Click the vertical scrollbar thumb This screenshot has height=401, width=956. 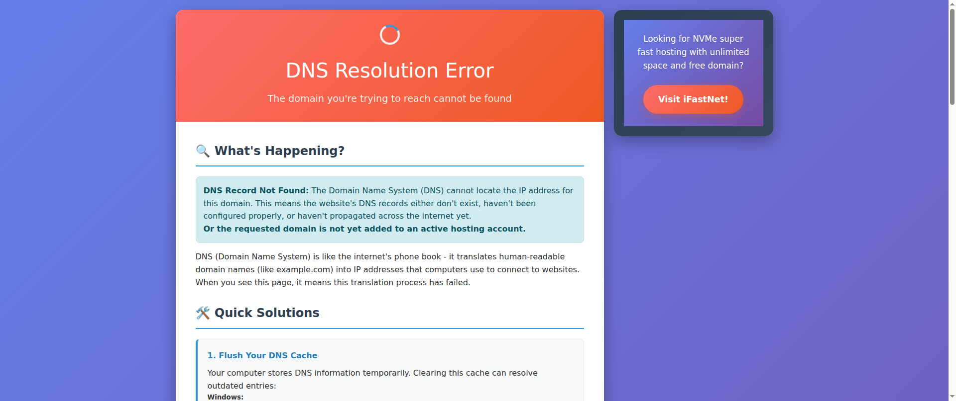pos(952,56)
